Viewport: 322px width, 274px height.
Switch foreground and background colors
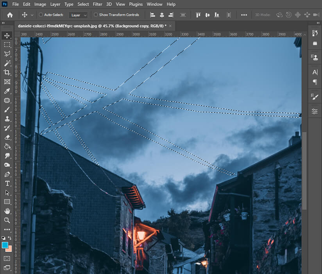10,238
